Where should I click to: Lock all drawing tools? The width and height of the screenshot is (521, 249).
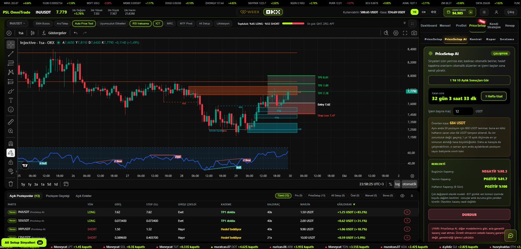11,162
